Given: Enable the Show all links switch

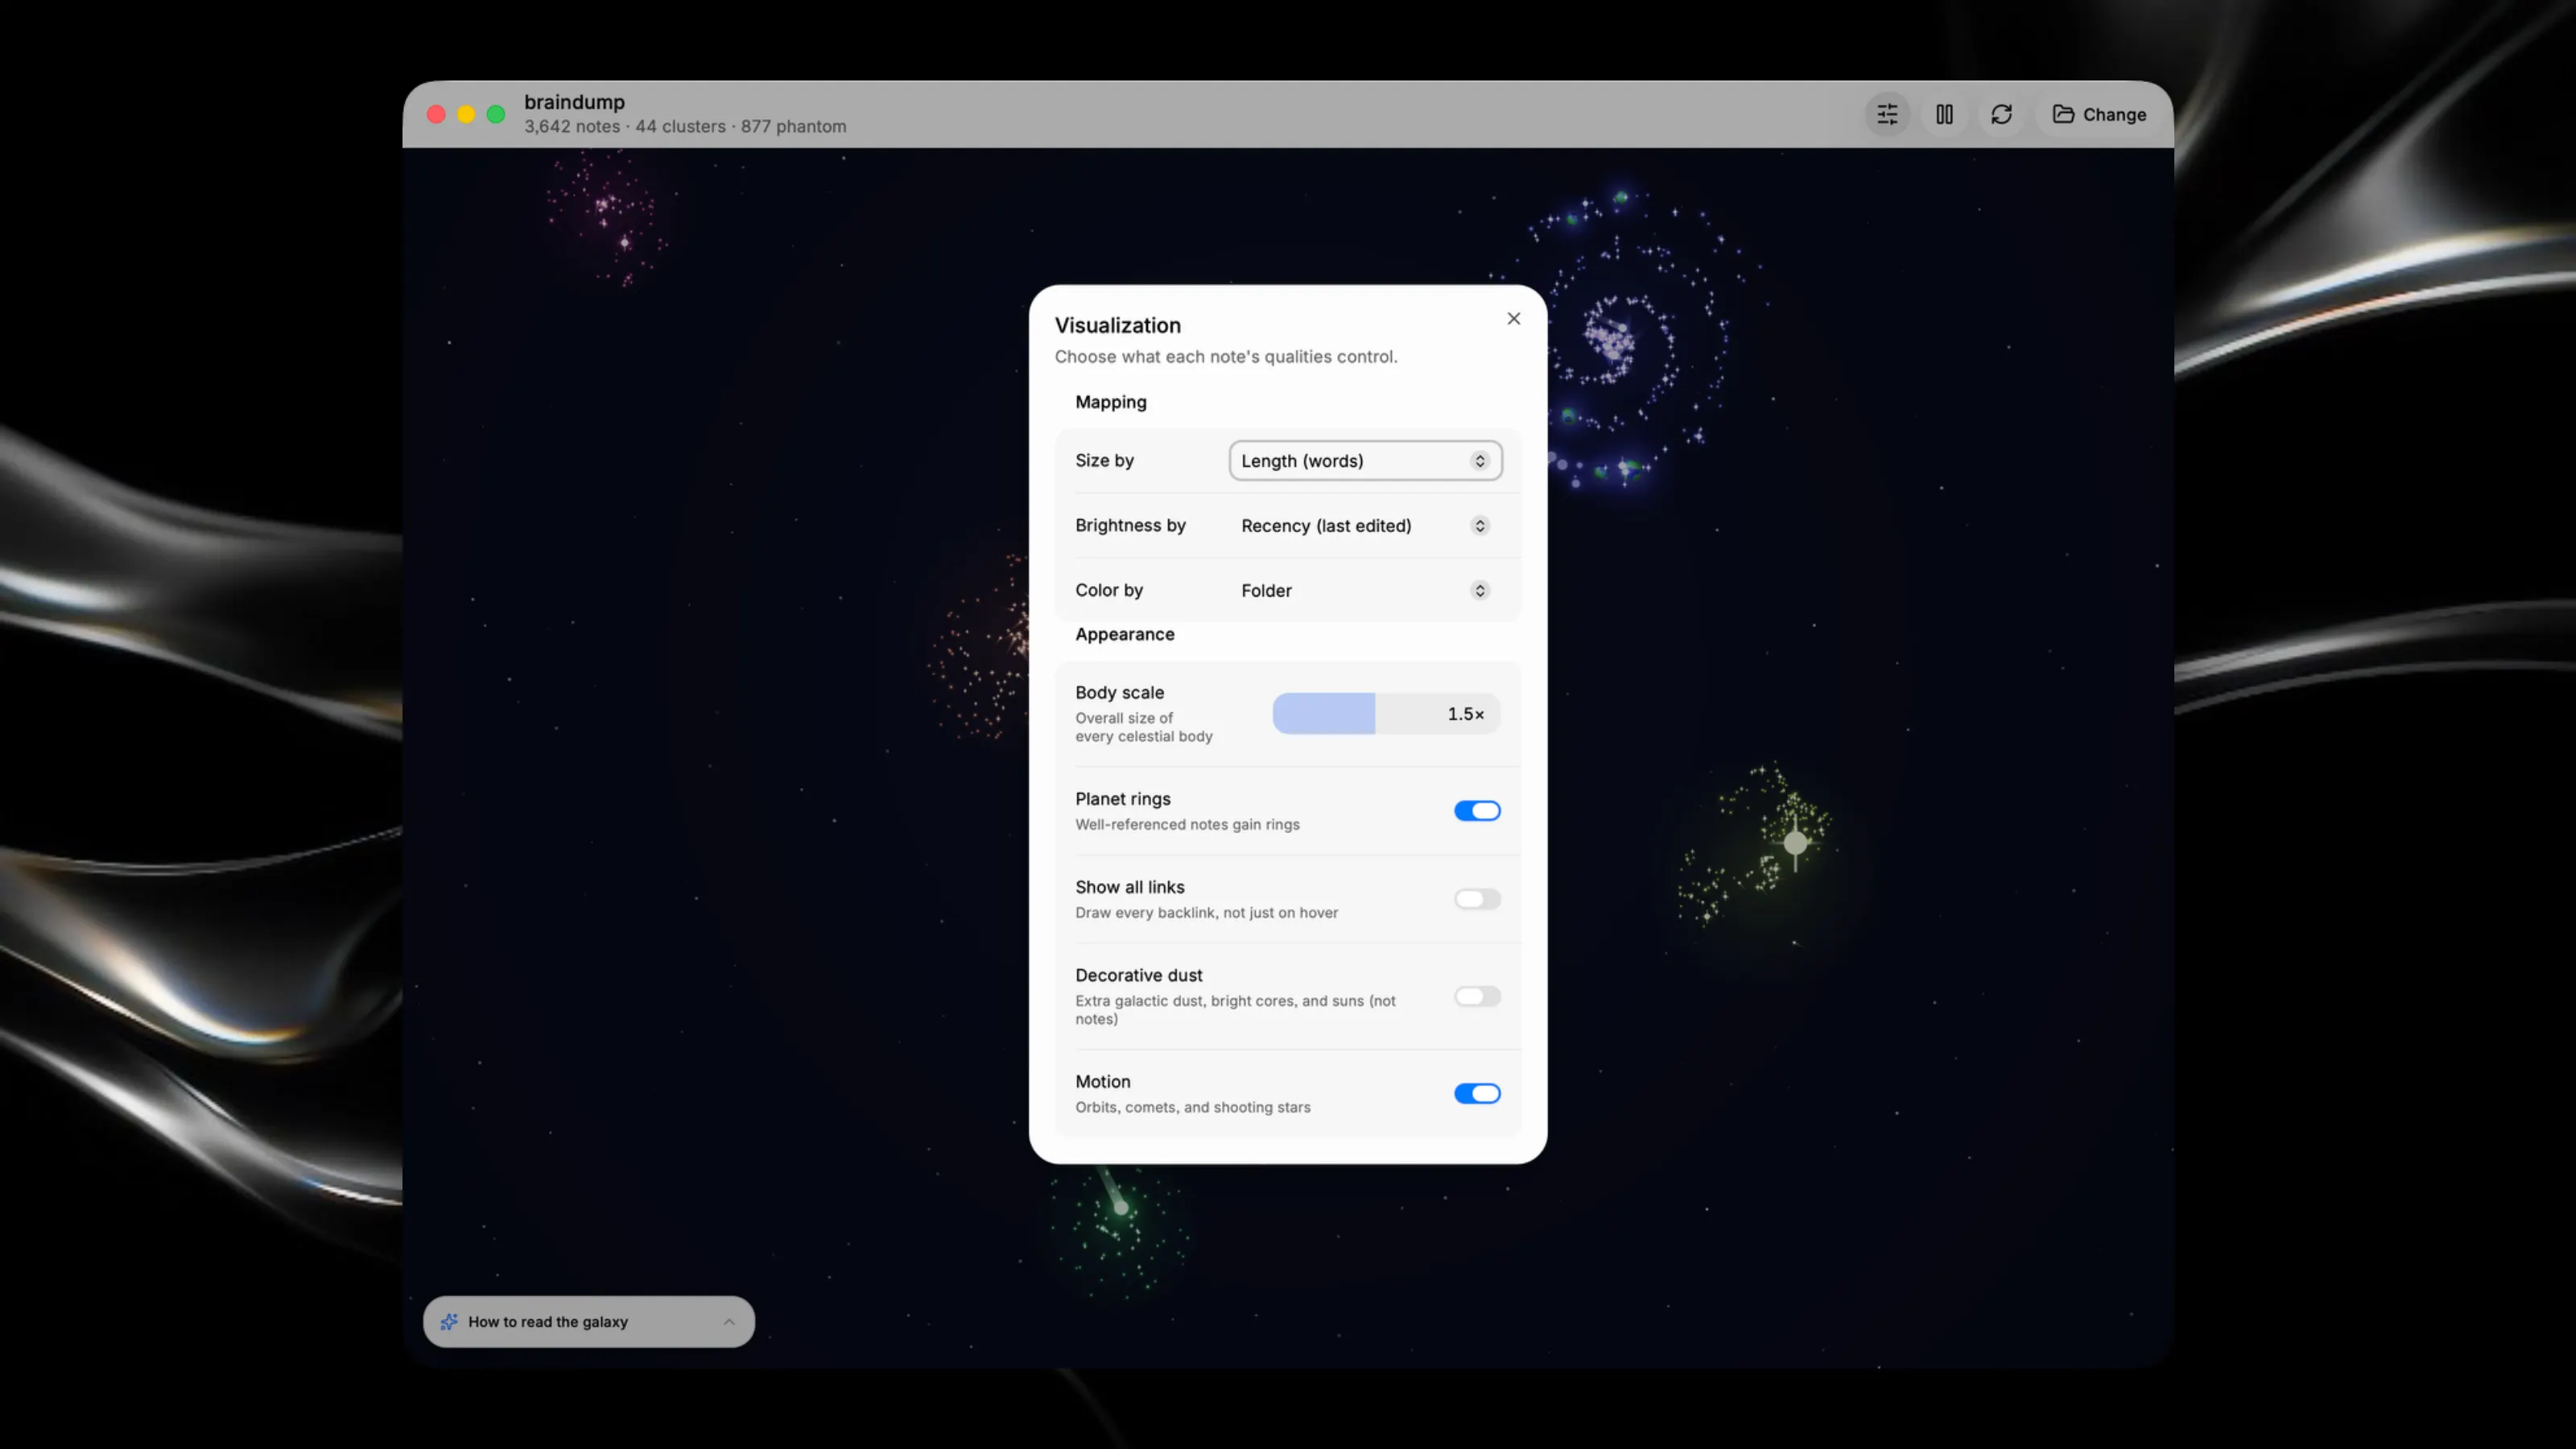Looking at the screenshot, I should click(1477, 899).
